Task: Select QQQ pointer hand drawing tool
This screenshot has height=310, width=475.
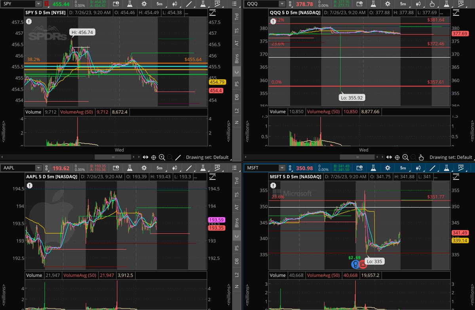Action: 432,4
